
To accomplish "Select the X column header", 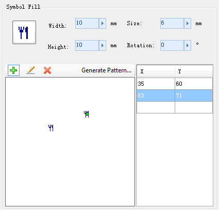I will (x=156, y=71).
